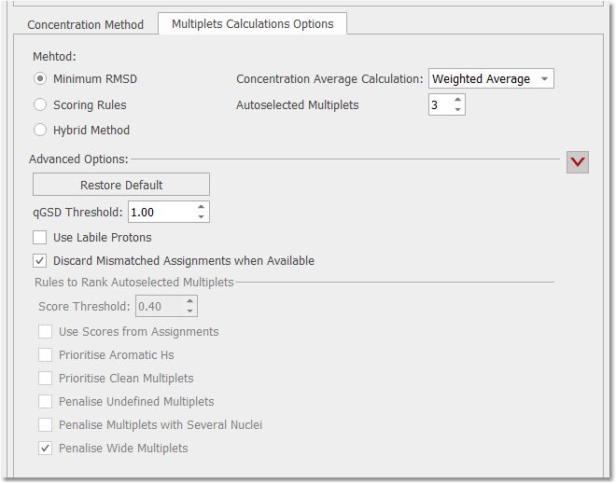Uncheck Penalise Wide Multiplets checkbox
Screen dimensions: 616x484
coord(45,448)
